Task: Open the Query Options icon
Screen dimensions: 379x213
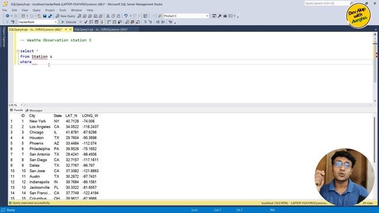Action: point(97,22)
